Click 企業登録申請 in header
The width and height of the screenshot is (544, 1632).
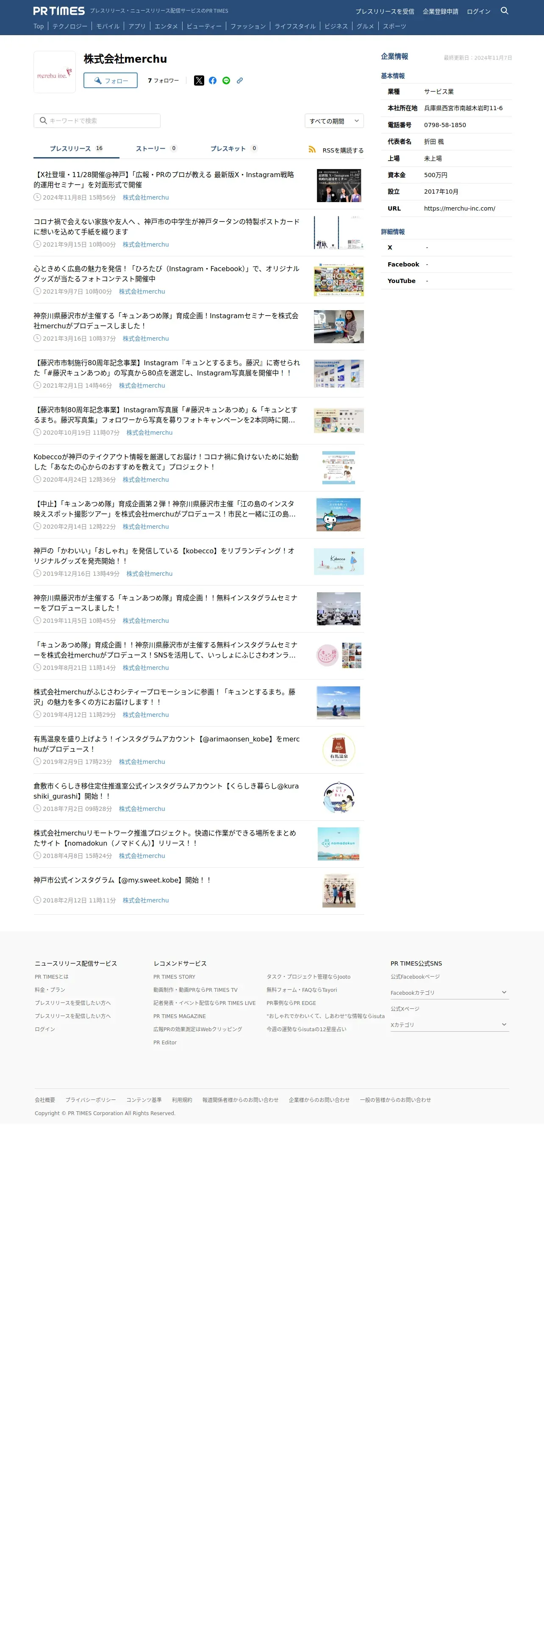[440, 11]
